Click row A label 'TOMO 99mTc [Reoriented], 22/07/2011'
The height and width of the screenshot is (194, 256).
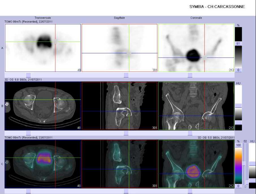click(x=29, y=21)
